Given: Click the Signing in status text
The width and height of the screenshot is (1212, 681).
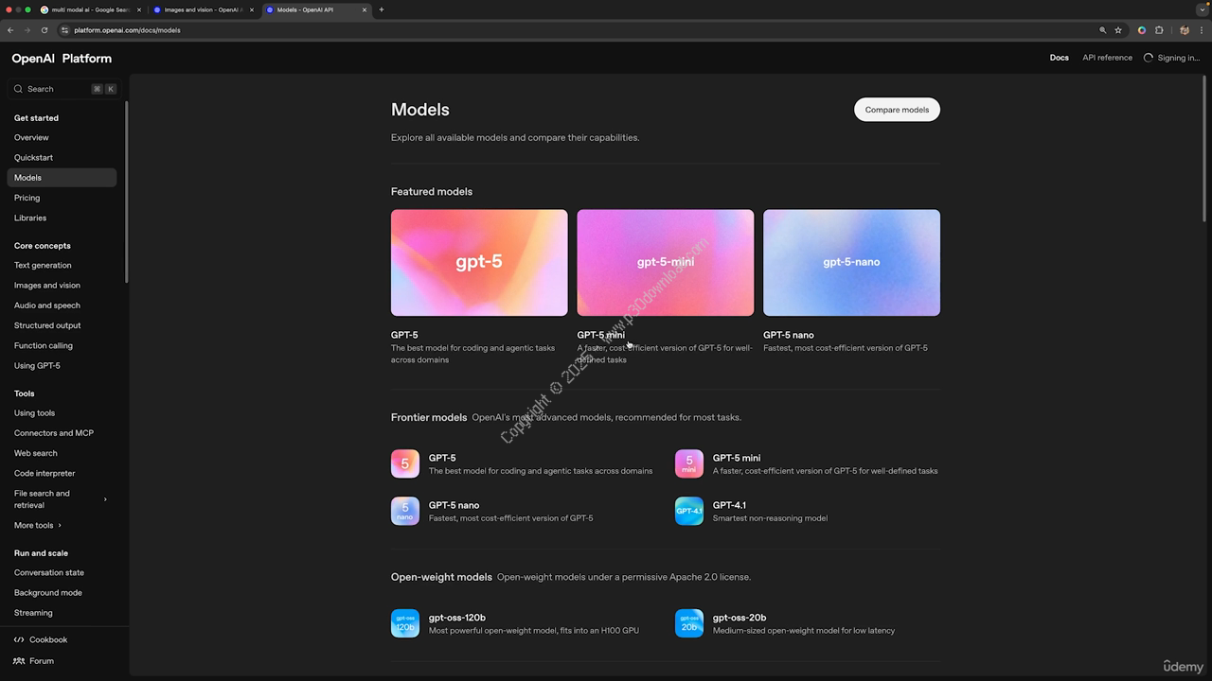Looking at the screenshot, I should tap(1178, 58).
